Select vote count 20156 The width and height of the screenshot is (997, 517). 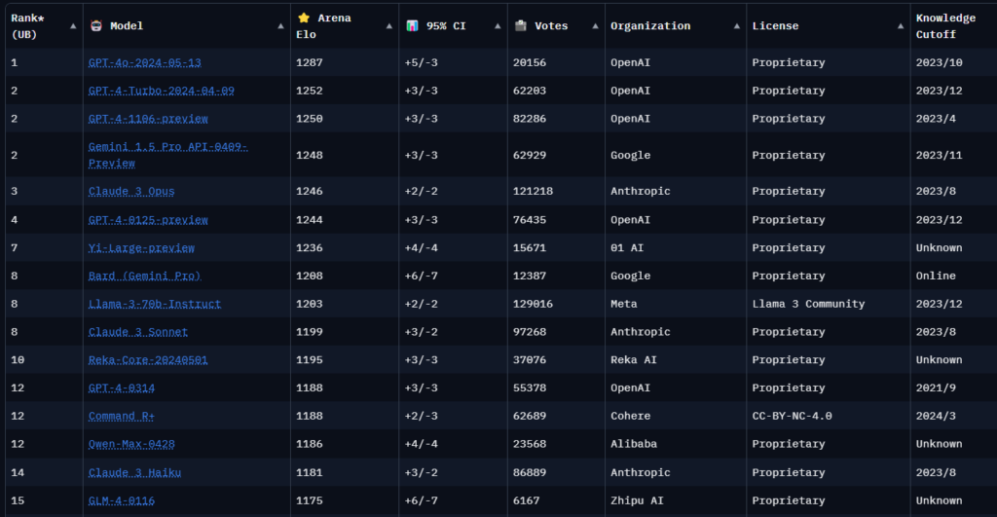[x=530, y=62]
